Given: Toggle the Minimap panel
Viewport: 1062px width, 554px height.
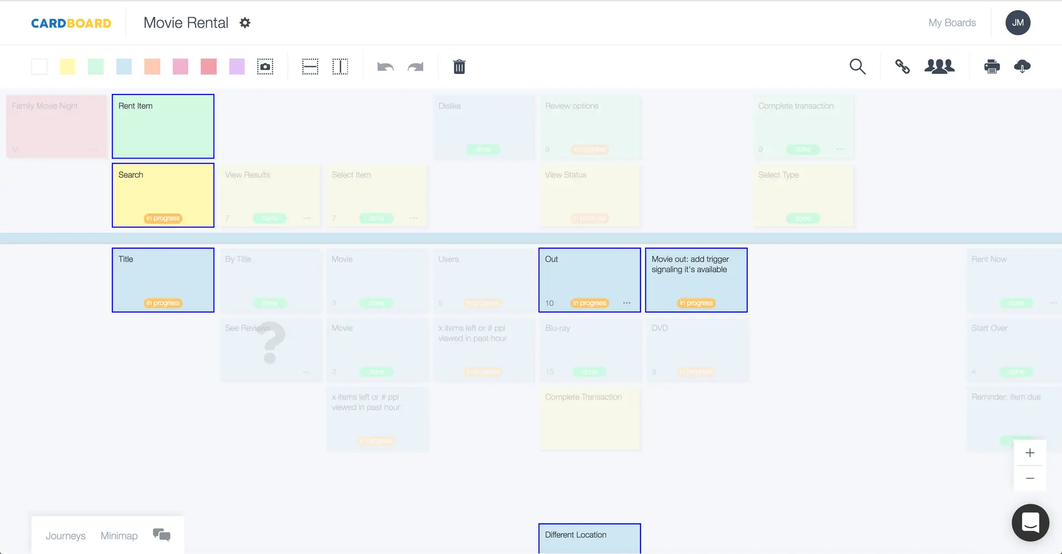Looking at the screenshot, I should tap(119, 535).
